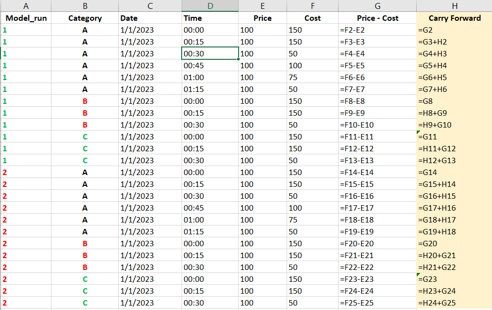Select the cell containing =G7+H6
The width and height of the screenshot is (492, 310).
click(x=454, y=89)
